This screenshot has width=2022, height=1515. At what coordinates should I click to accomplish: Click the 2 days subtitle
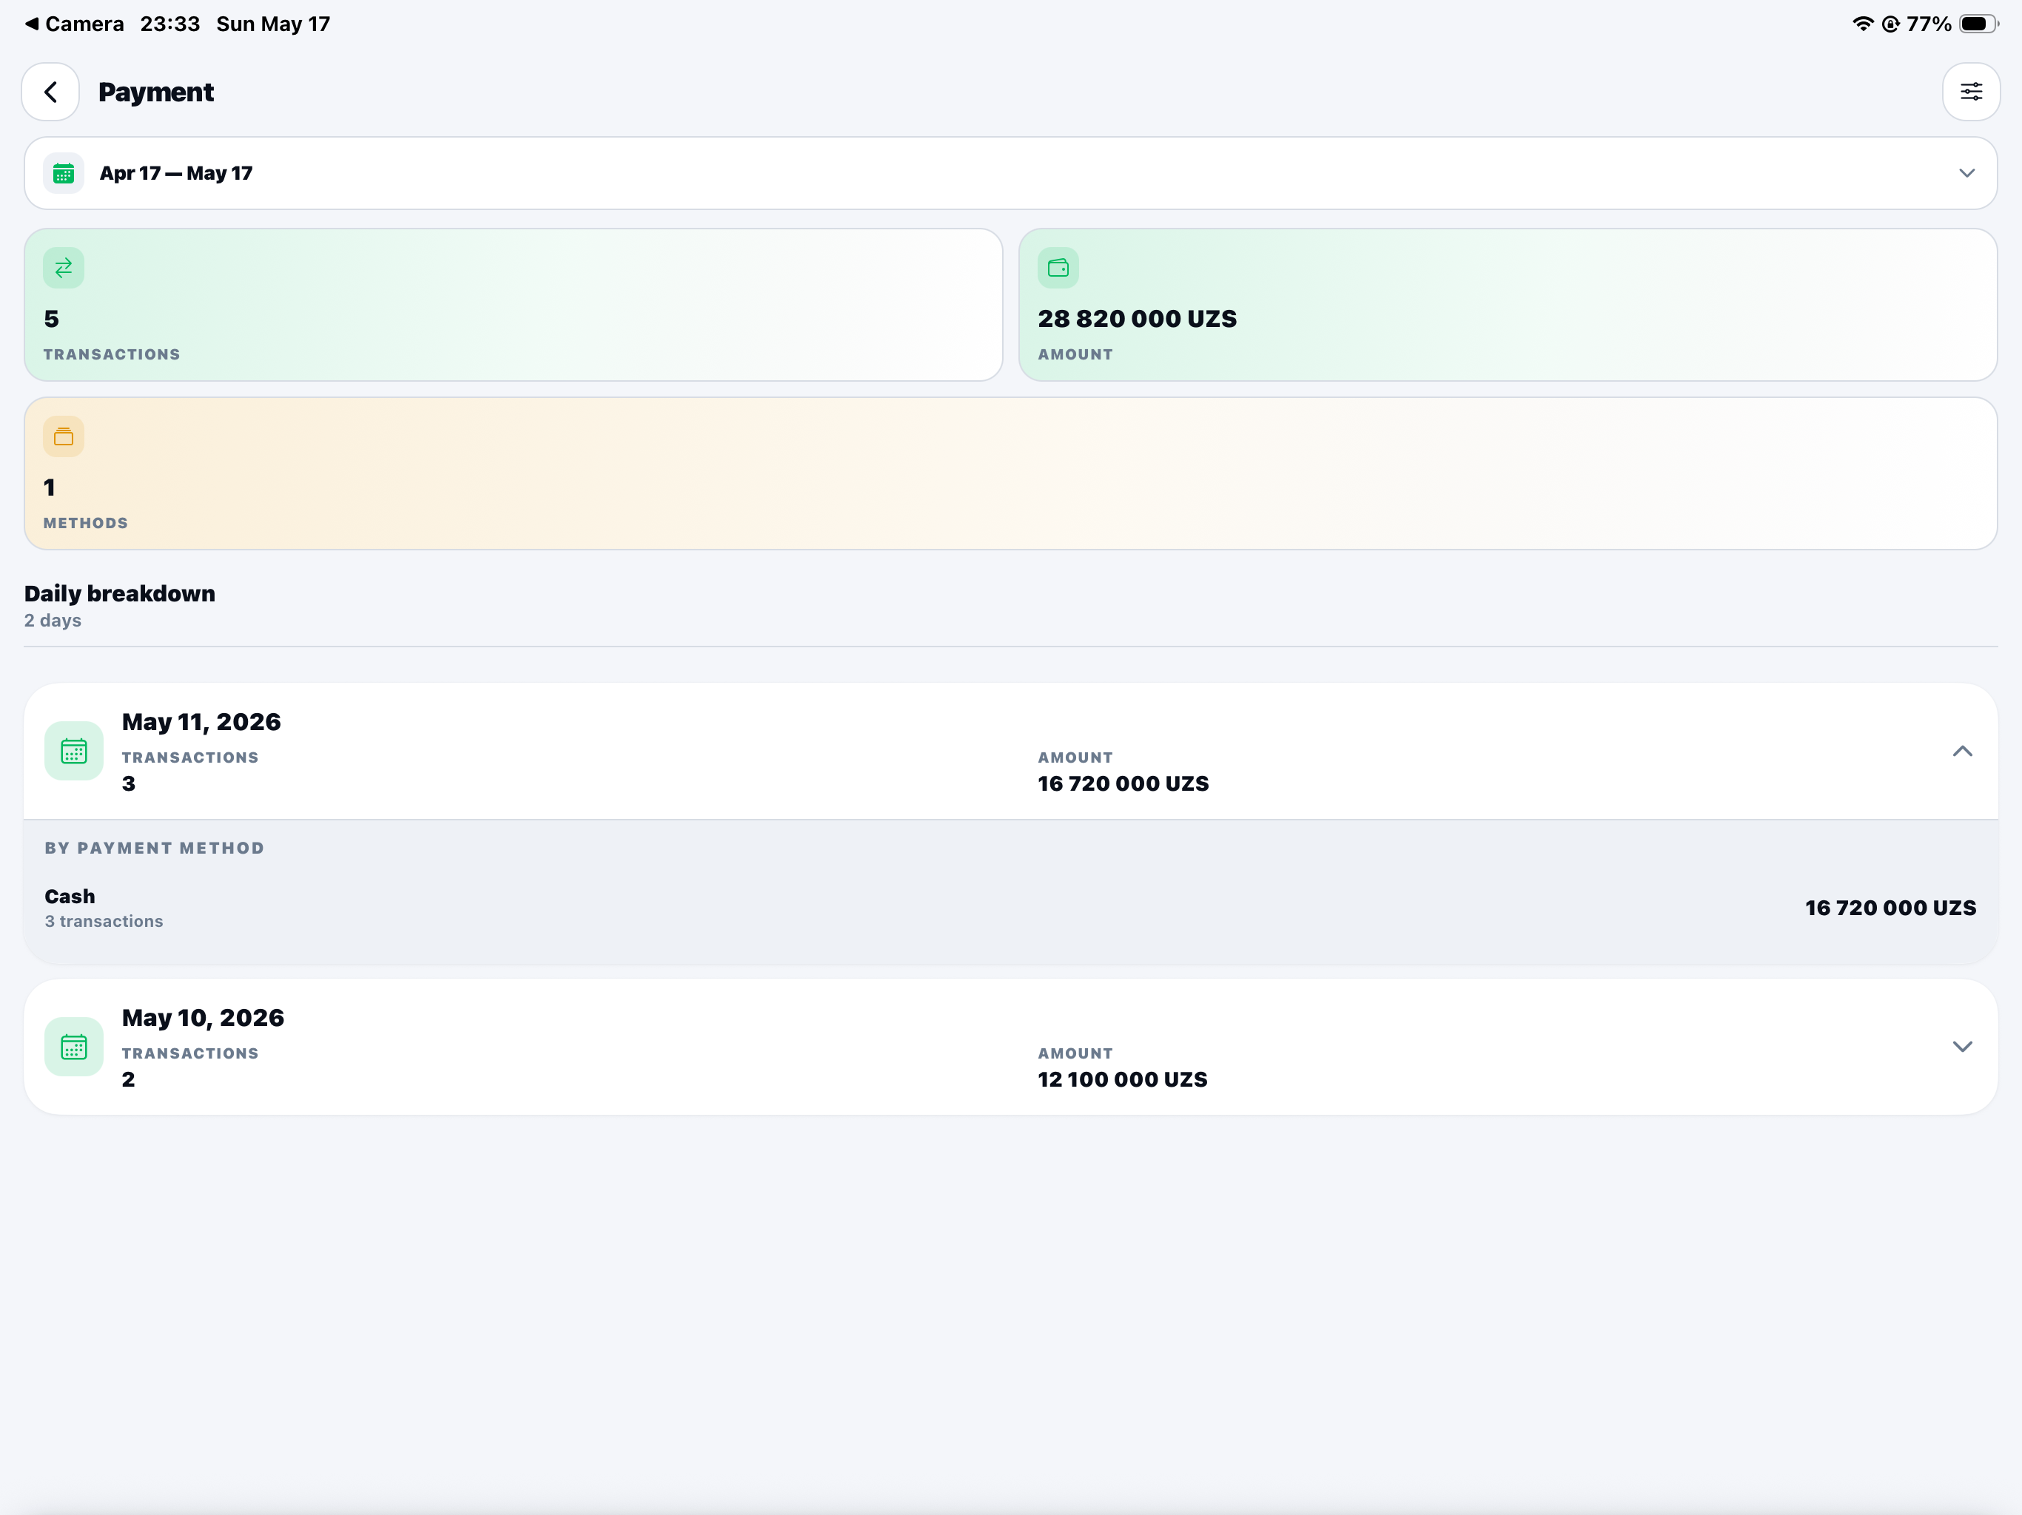[53, 621]
